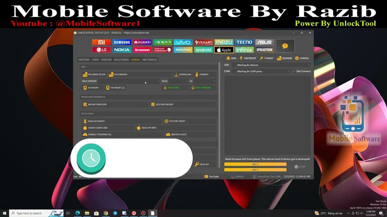Toggle the Fast Connect checkbox
The width and height of the screenshot is (387, 217).
click(294, 71)
